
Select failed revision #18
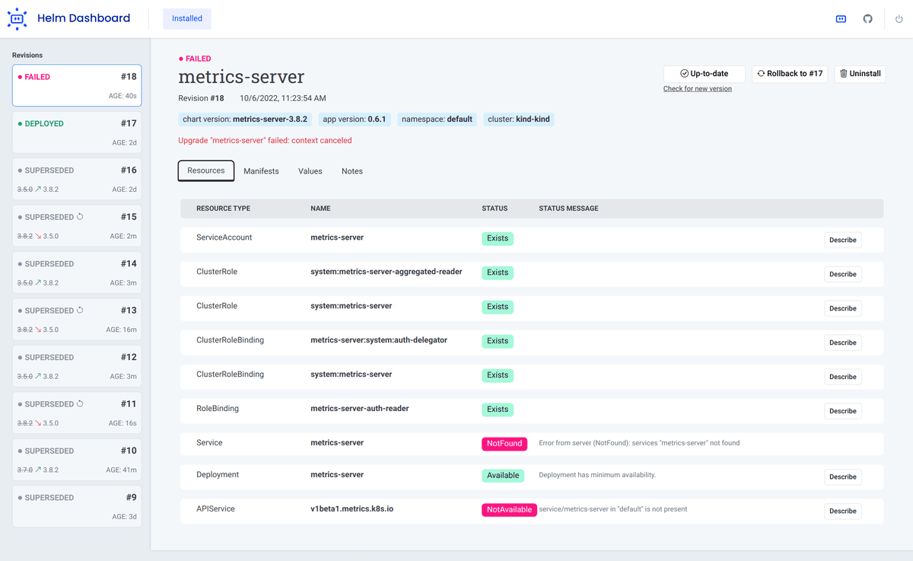[77, 86]
